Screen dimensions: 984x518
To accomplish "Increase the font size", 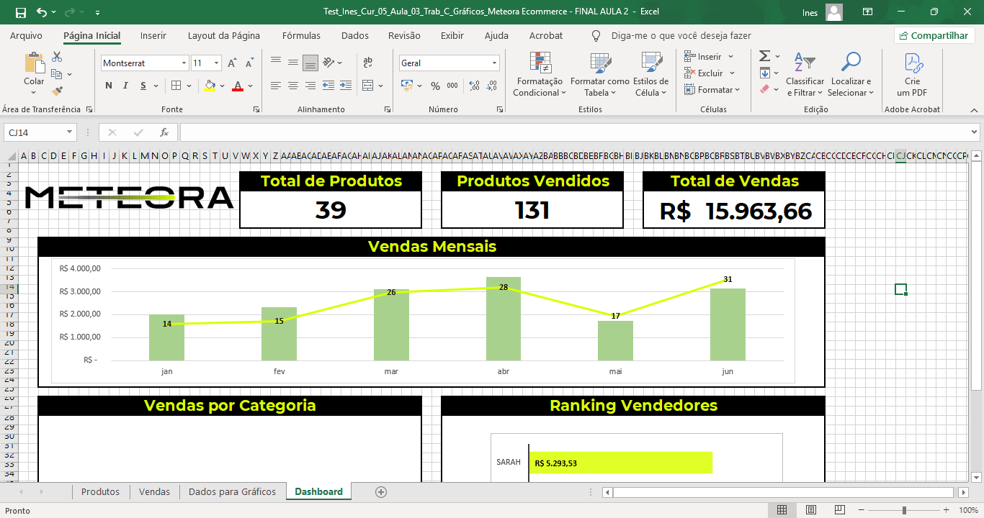I will coord(232,63).
